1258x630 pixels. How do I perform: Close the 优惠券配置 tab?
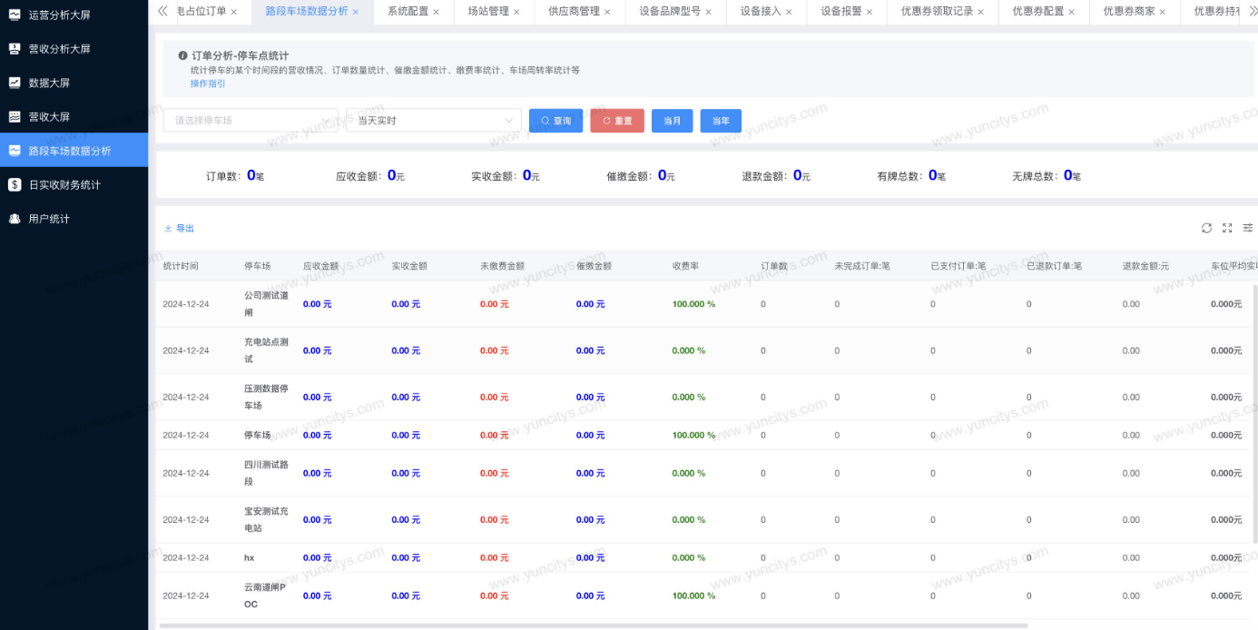[1072, 12]
